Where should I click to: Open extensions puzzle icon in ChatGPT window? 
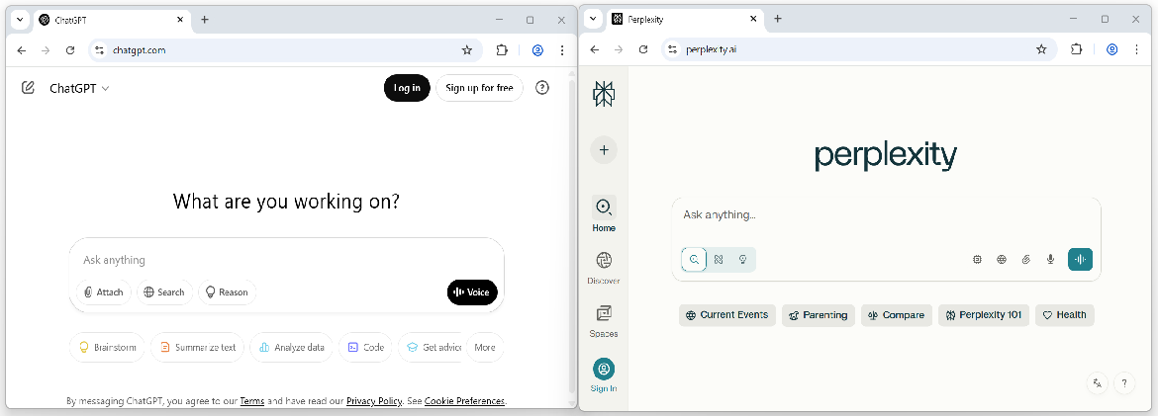[x=502, y=50]
